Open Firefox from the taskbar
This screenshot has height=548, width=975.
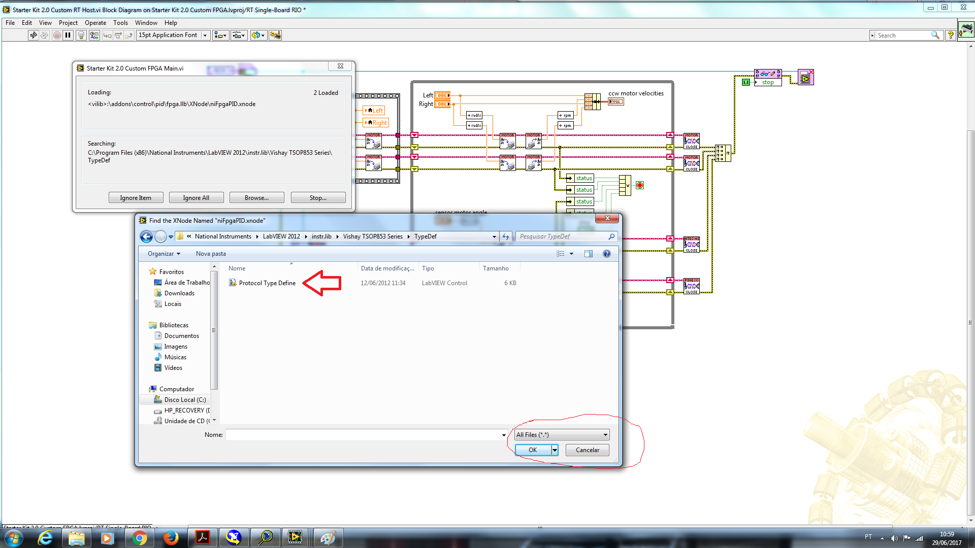(171, 538)
